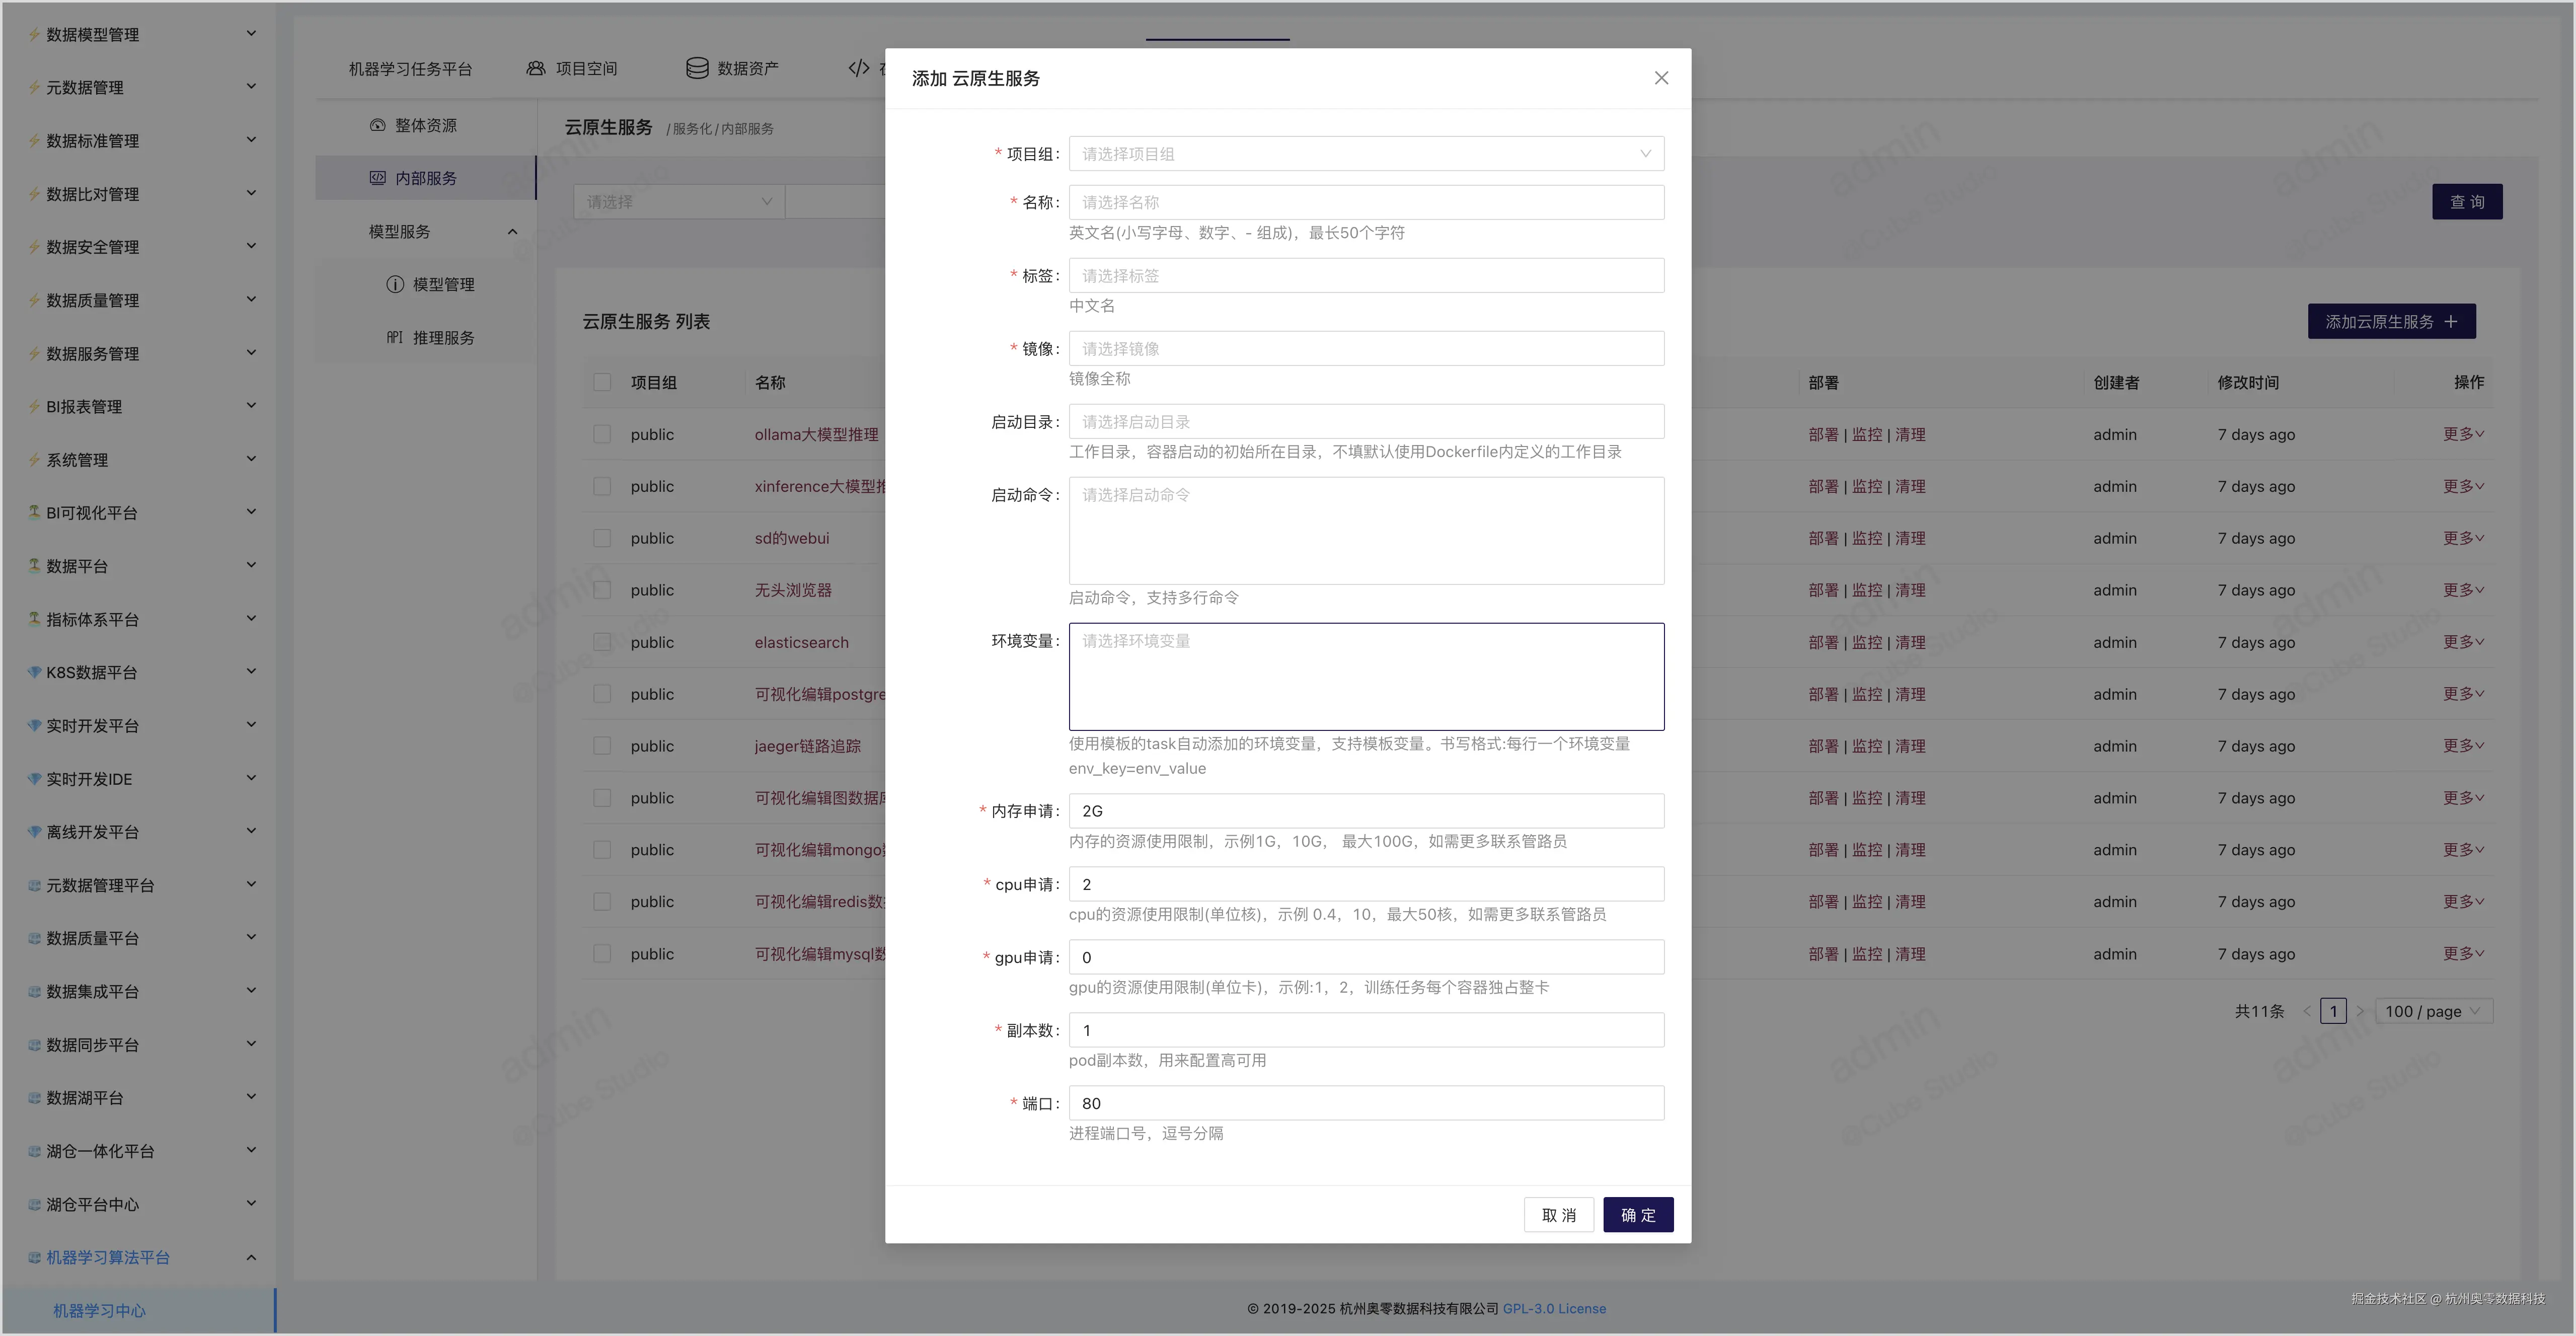Click the 整体资源 sidebar icon
The image size is (2576, 1336).
tap(377, 125)
